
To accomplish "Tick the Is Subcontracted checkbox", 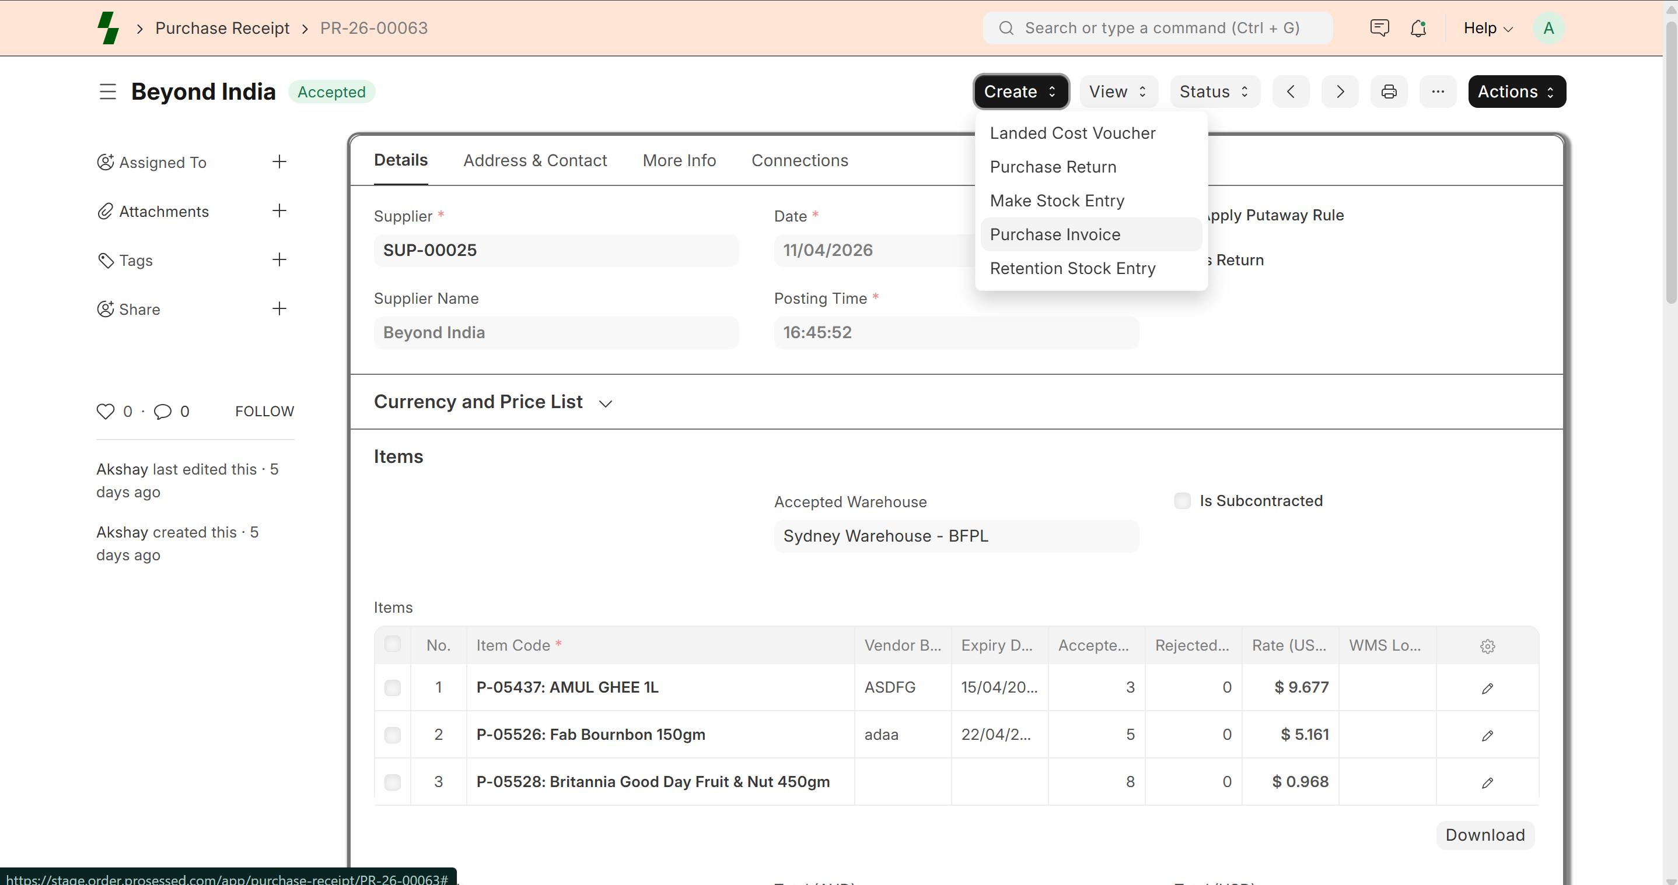I will (x=1182, y=500).
